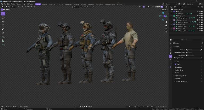204x110 pixels.
Task: Toggle the camera view icon
Action: coord(166,28)
